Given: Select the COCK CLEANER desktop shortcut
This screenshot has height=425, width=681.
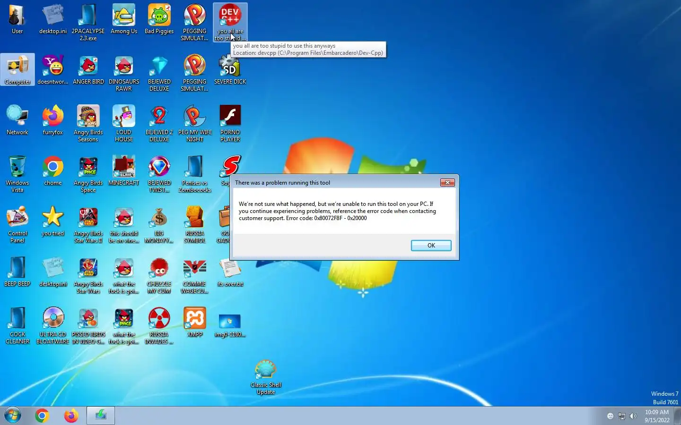Looking at the screenshot, I should pyautogui.click(x=17, y=325).
